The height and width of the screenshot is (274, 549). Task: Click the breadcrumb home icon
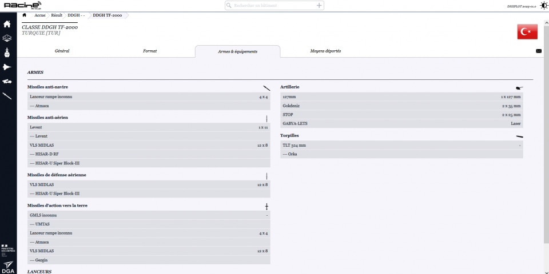pyautogui.click(x=24, y=15)
